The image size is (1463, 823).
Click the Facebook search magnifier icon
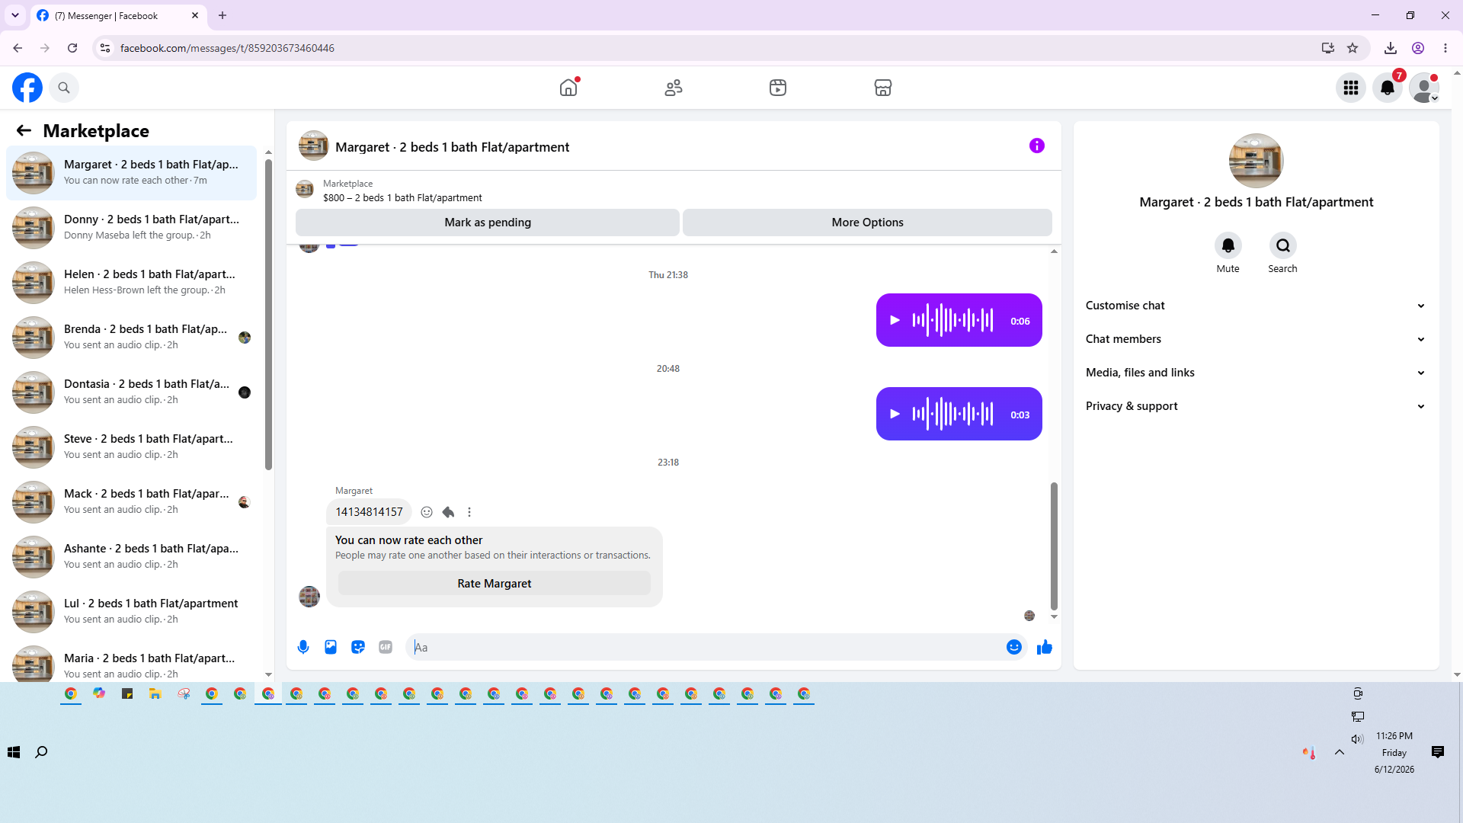64,88
